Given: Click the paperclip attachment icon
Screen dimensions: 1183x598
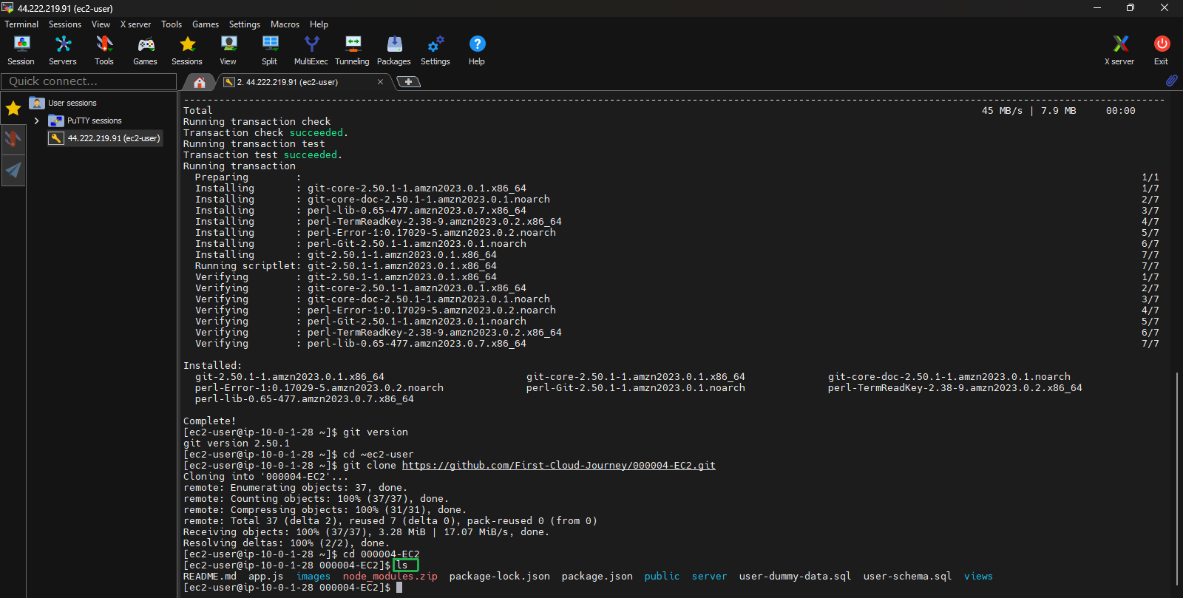Looking at the screenshot, I should click(1172, 80).
